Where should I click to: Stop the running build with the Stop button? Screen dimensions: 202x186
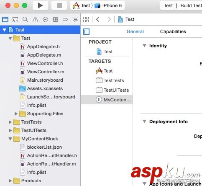point(59,5)
